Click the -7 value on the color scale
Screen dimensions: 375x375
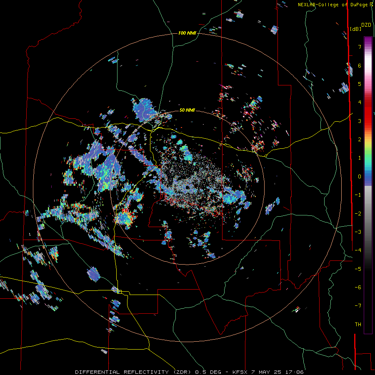(x=358, y=306)
